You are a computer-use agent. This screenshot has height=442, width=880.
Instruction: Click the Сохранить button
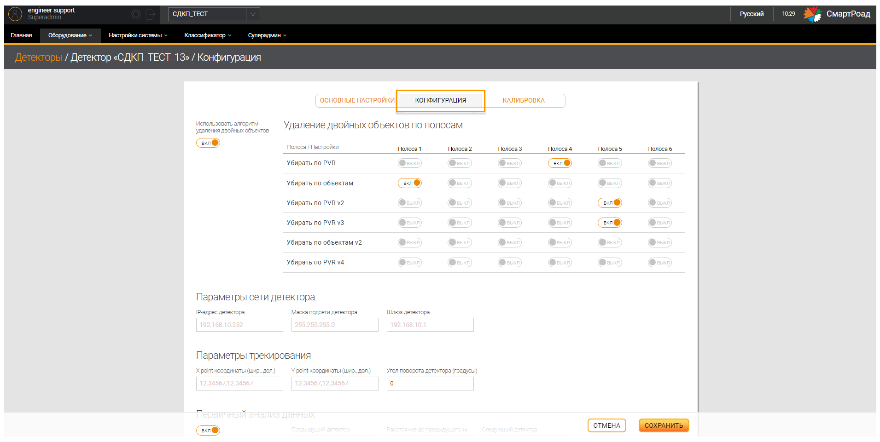(x=664, y=425)
